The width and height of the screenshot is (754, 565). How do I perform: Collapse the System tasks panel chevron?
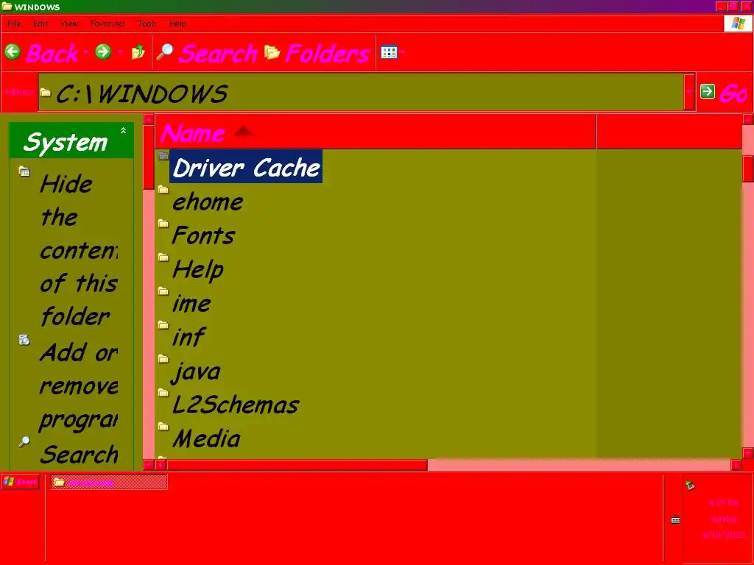pyautogui.click(x=123, y=130)
